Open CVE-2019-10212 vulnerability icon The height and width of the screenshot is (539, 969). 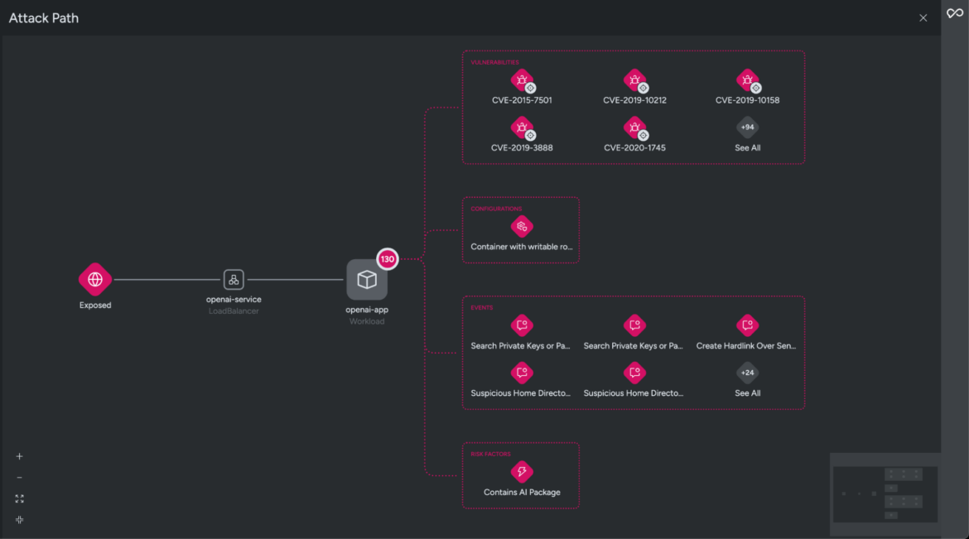634,80
